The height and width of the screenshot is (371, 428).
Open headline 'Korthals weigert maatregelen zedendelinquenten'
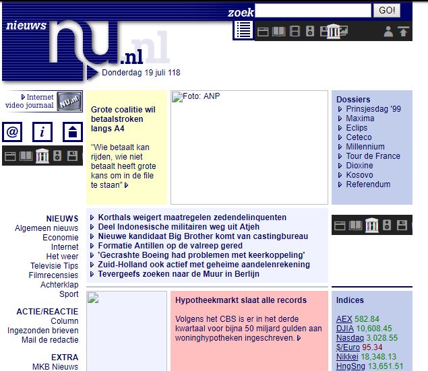point(192,217)
